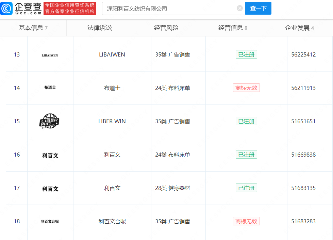Click the LIBAIWEN trademark image in row 13
The height and width of the screenshot is (240, 333).
50,54
